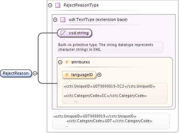Click the UDT0000019 UniqueID annotation line
The image size is (179, 133).
tap(95, 116)
